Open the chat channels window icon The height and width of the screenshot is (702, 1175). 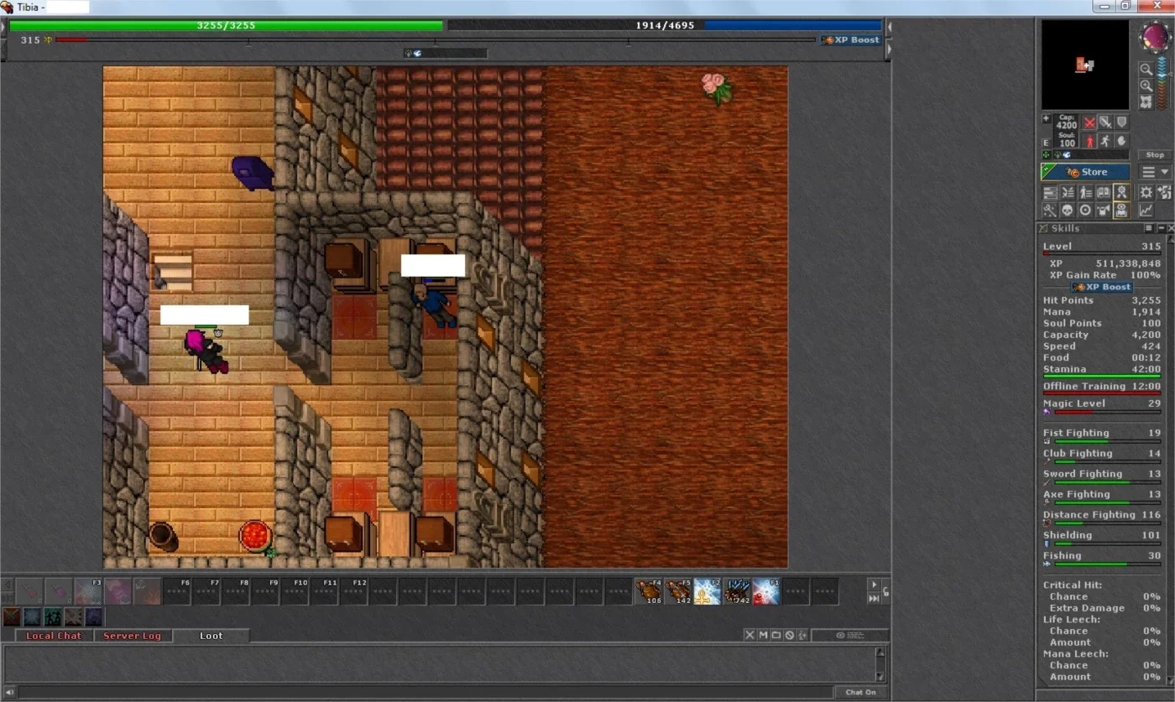coord(776,635)
